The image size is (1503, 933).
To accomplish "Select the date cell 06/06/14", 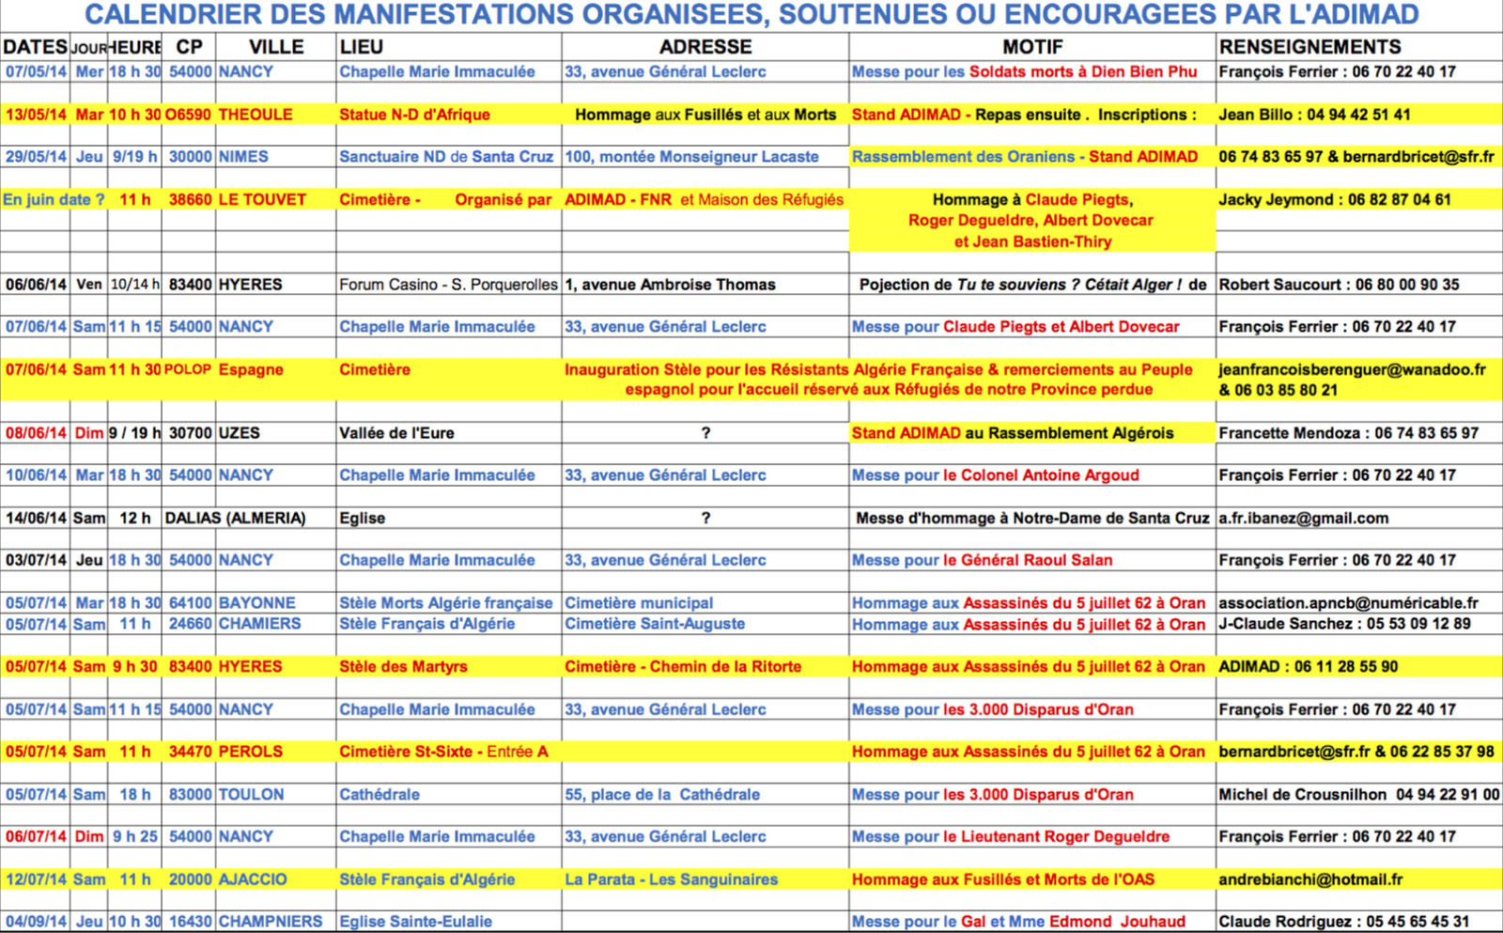I will click(x=36, y=285).
